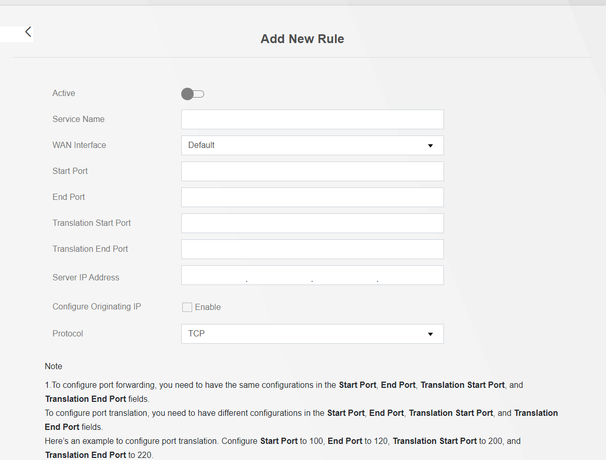Click the Service Name text field
Screen dimensions: 606x460
tap(312, 119)
